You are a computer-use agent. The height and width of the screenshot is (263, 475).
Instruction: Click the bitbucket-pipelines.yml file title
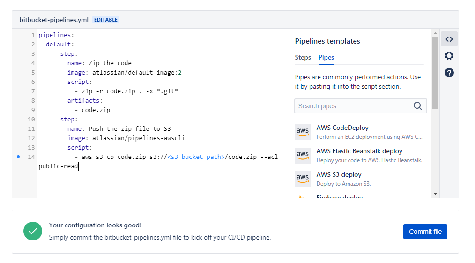tap(54, 20)
